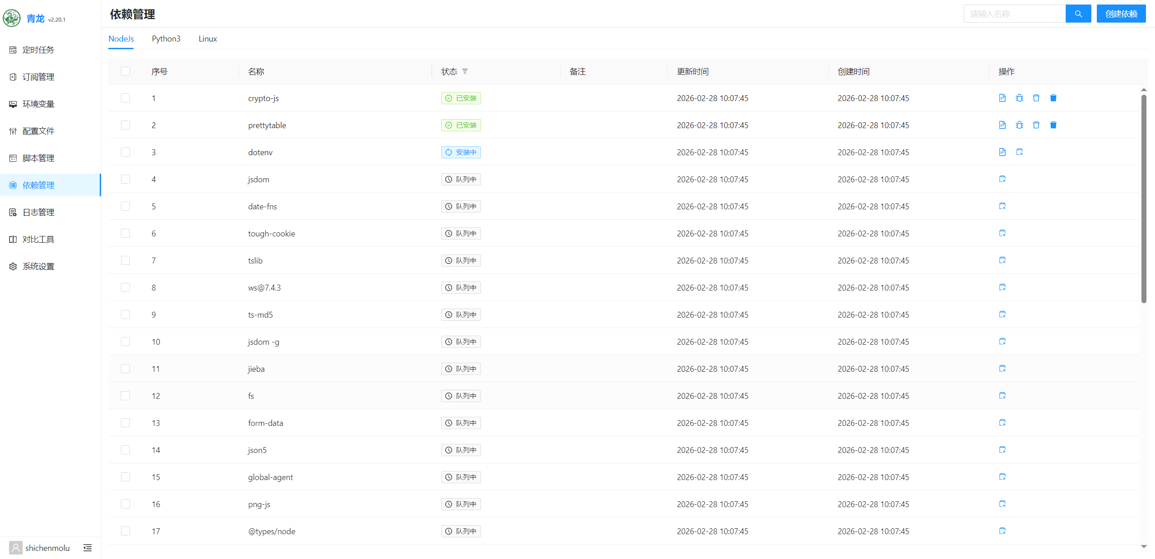The image size is (1155, 559).
Task: Click the bug reinstall icon for prettytable
Action: click(x=1019, y=125)
